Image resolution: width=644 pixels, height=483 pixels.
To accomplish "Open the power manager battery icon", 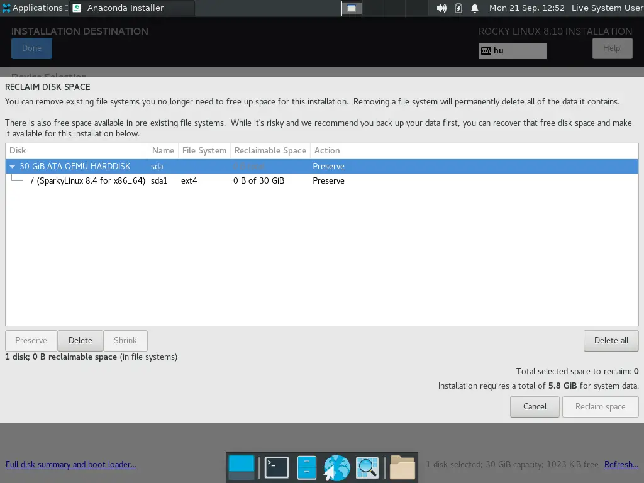I will (x=458, y=8).
